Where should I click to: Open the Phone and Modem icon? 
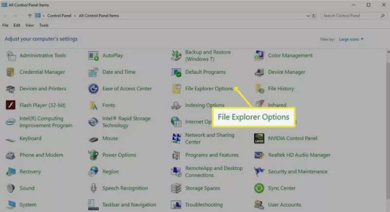(x=11, y=155)
